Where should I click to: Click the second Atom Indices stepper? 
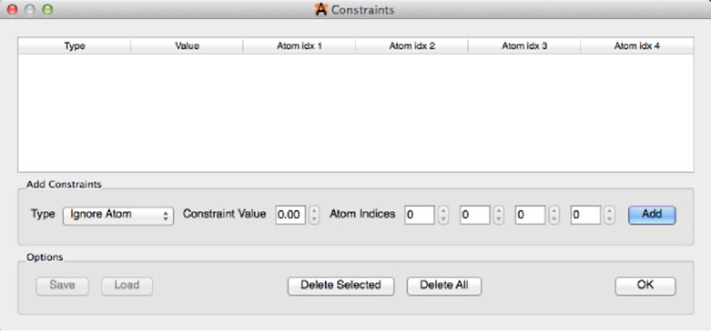499,215
